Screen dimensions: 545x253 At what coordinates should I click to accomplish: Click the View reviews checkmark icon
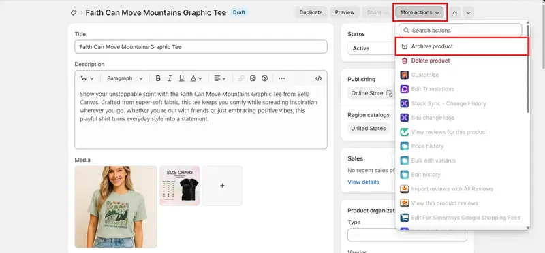(404, 132)
